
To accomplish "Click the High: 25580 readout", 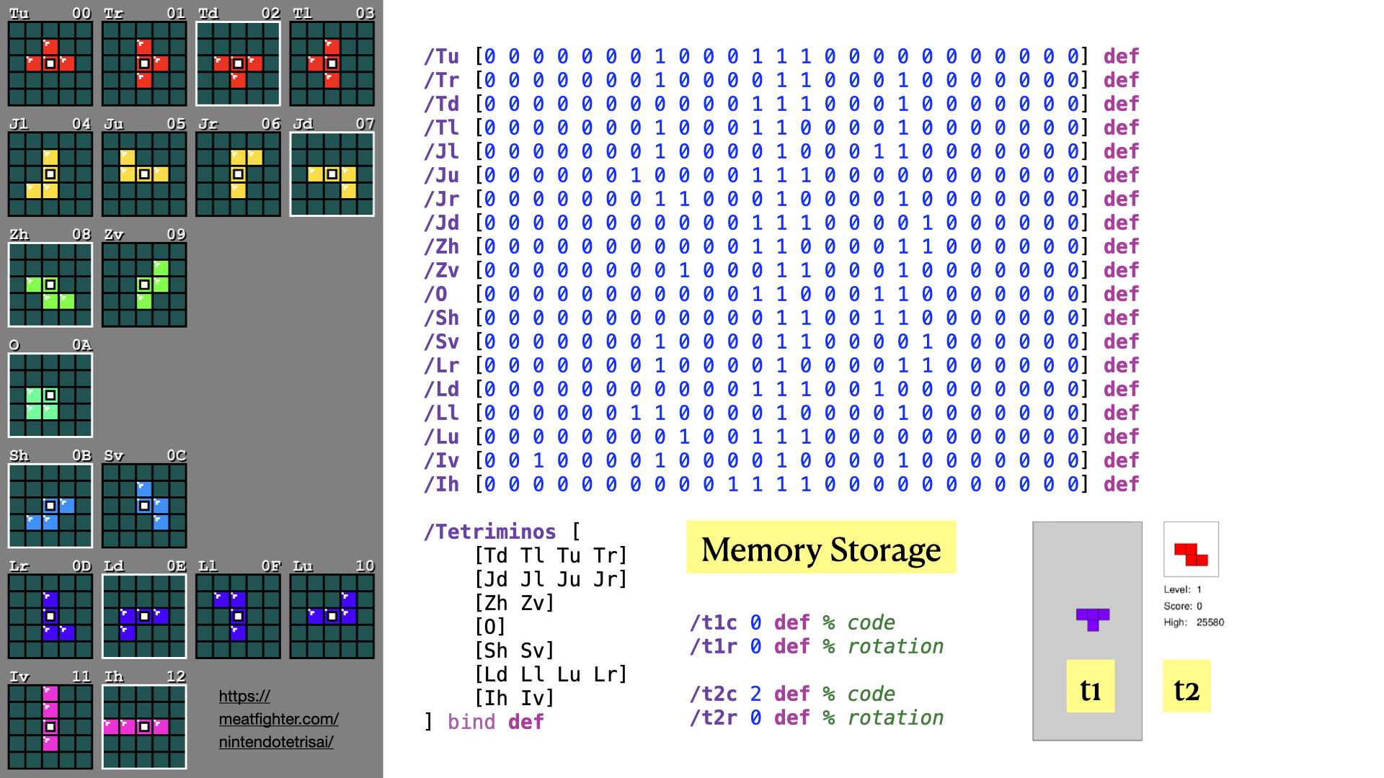I will [x=1194, y=622].
